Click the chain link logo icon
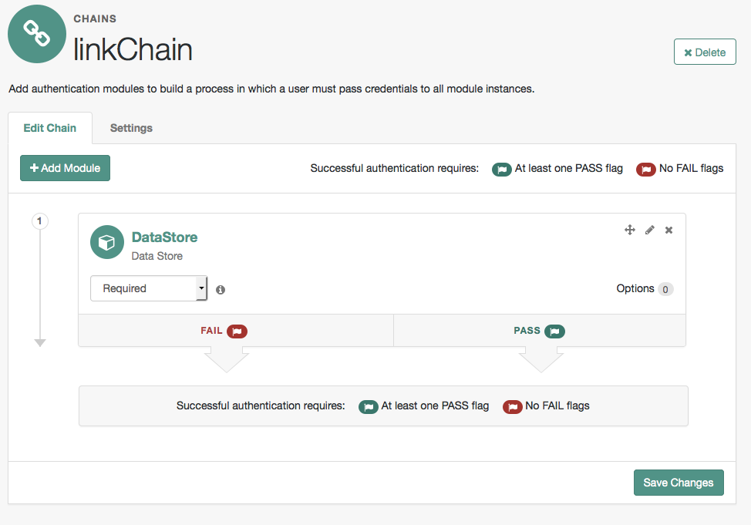 pyautogui.click(x=37, y=34)
